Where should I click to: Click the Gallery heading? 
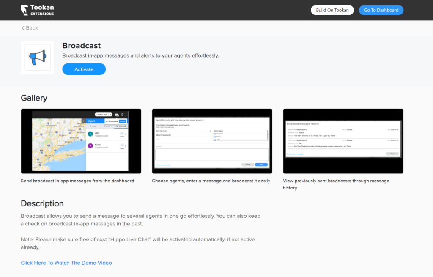34,98
